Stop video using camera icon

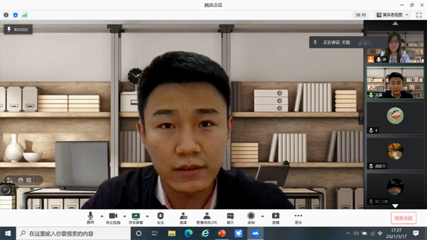click(x=113, y=218)
